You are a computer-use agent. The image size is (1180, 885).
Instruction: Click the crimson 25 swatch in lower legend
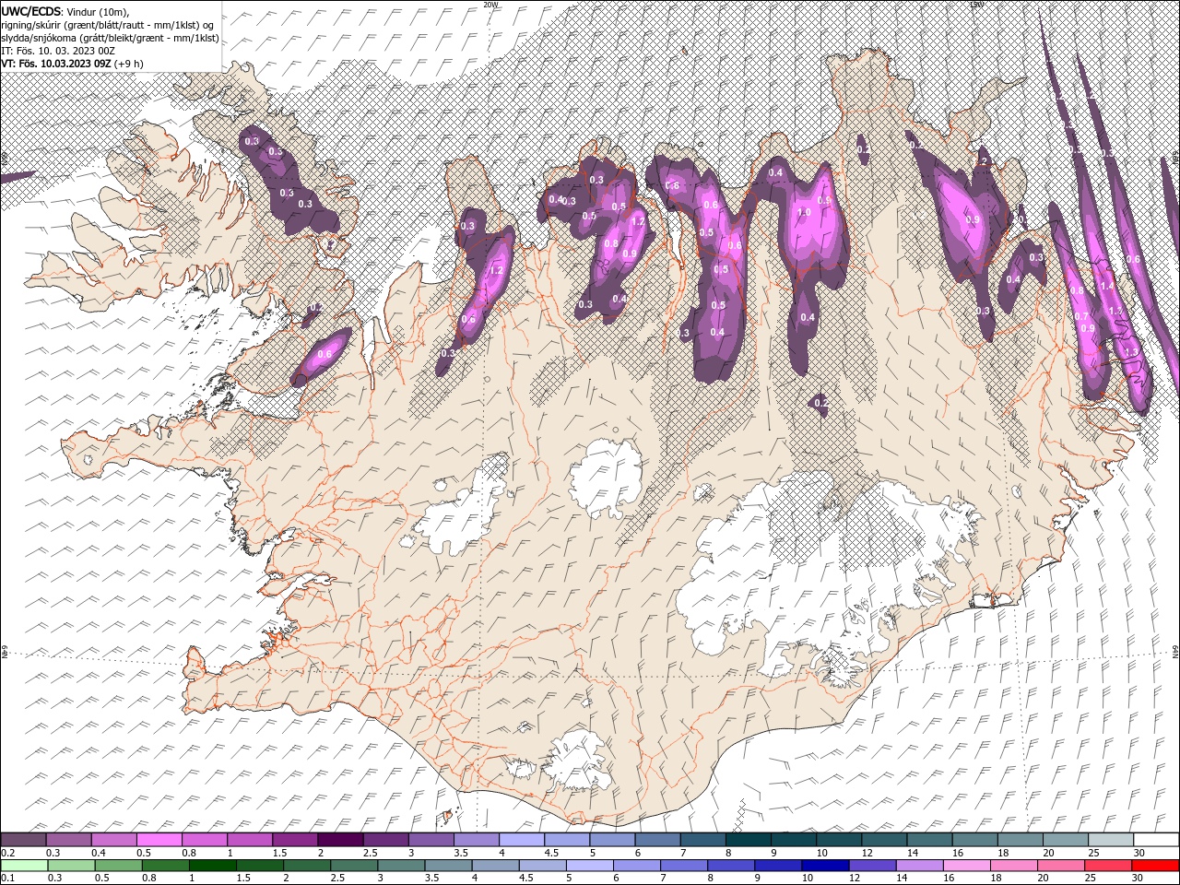coord(1110,865)
